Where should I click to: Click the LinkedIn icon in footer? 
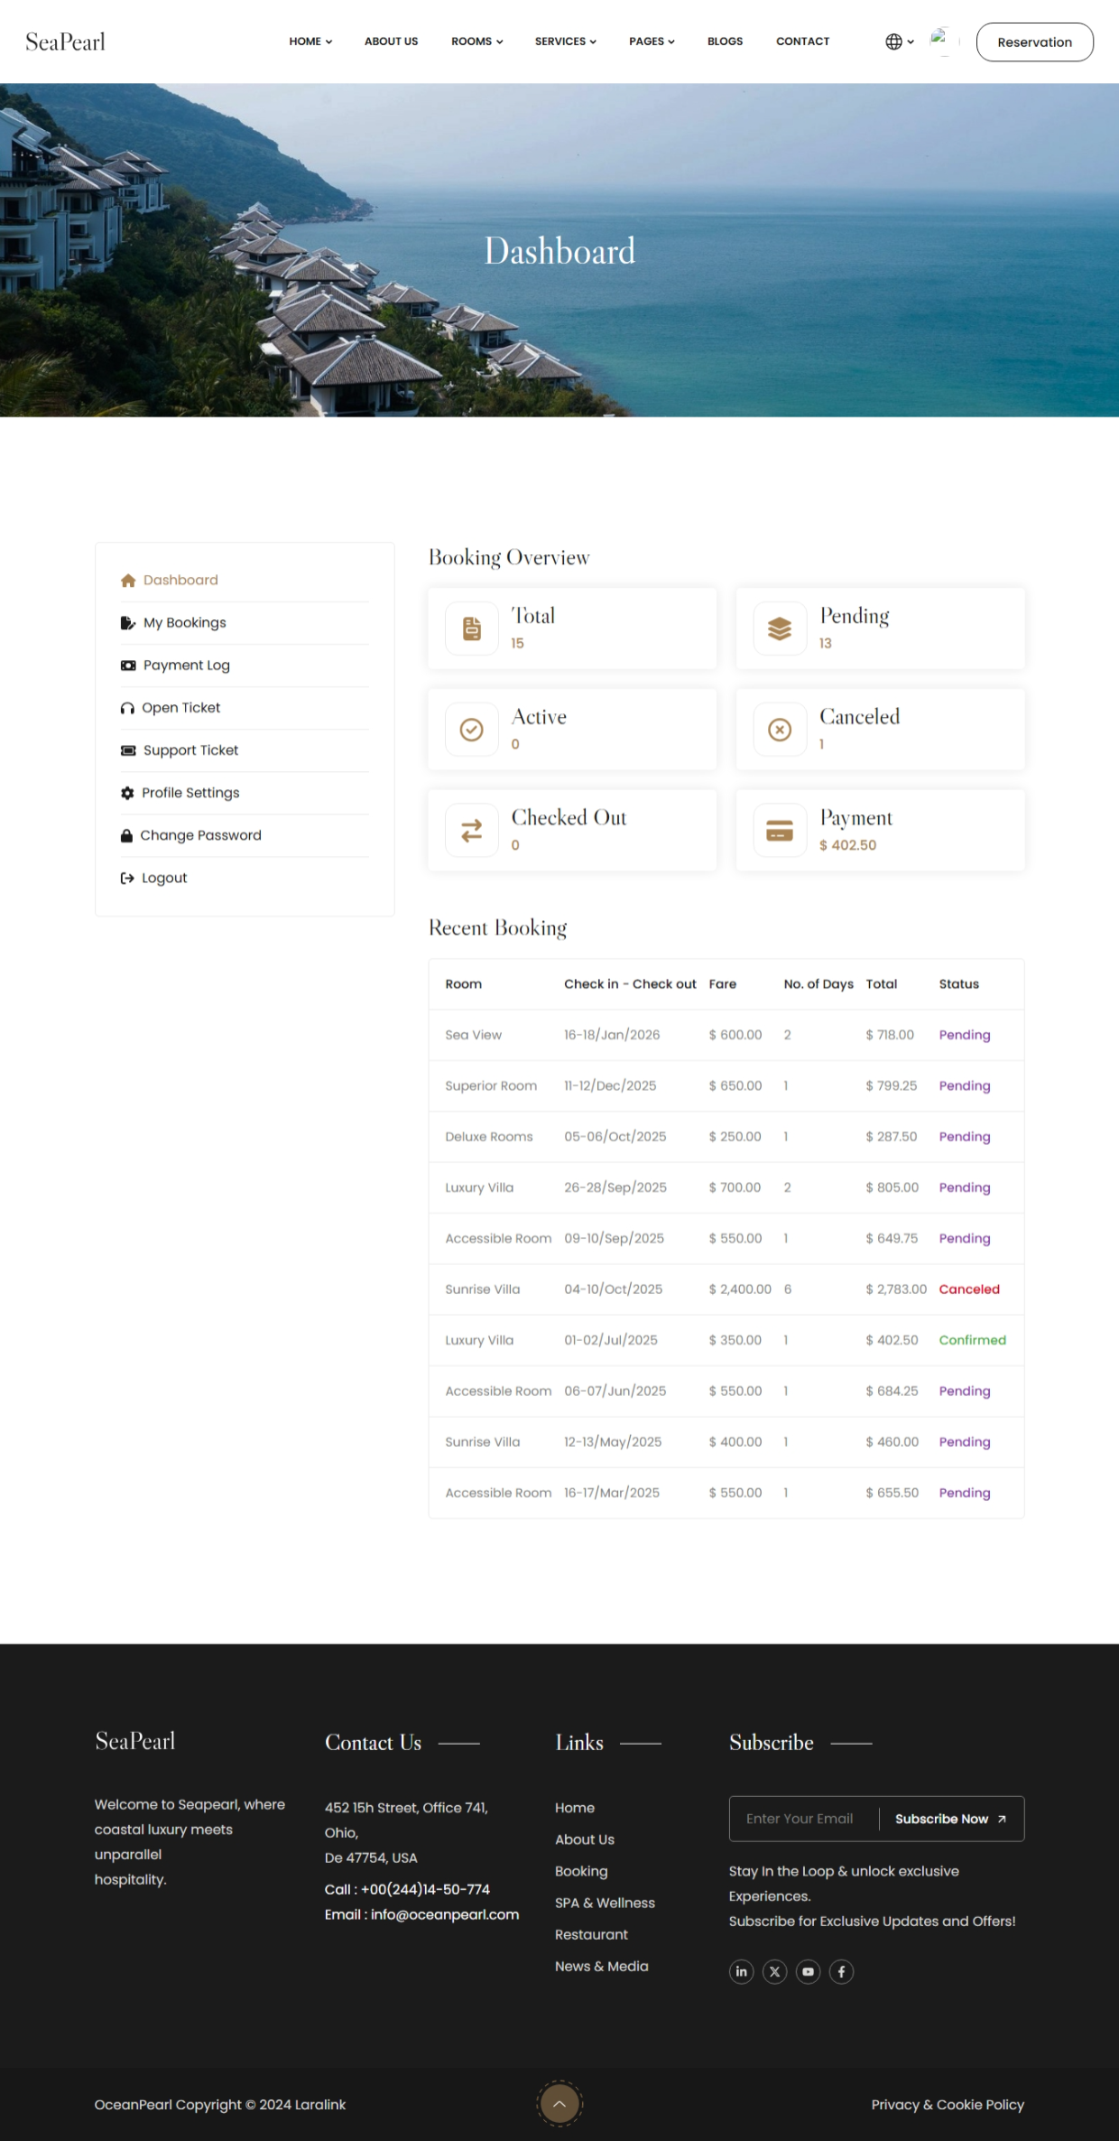click(741, 1971)
